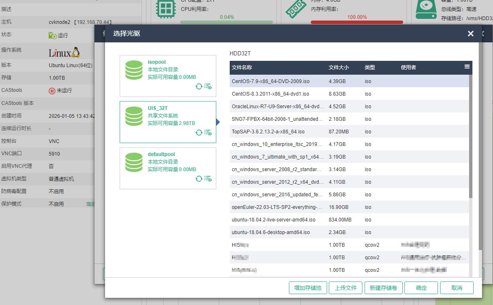The image size is (493, 305).
Task: Refresh the UIS_32T storage pool
Action: [199, 133]
